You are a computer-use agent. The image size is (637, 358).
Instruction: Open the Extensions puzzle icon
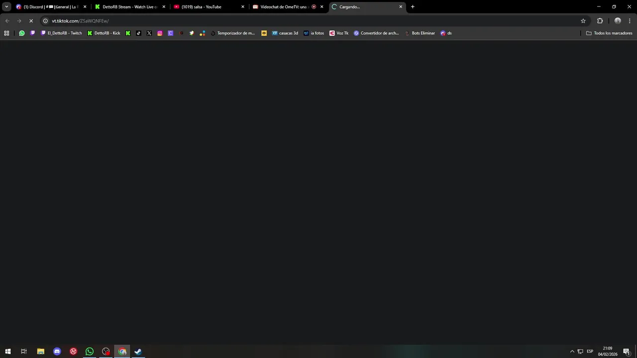[x=600, y=21]
